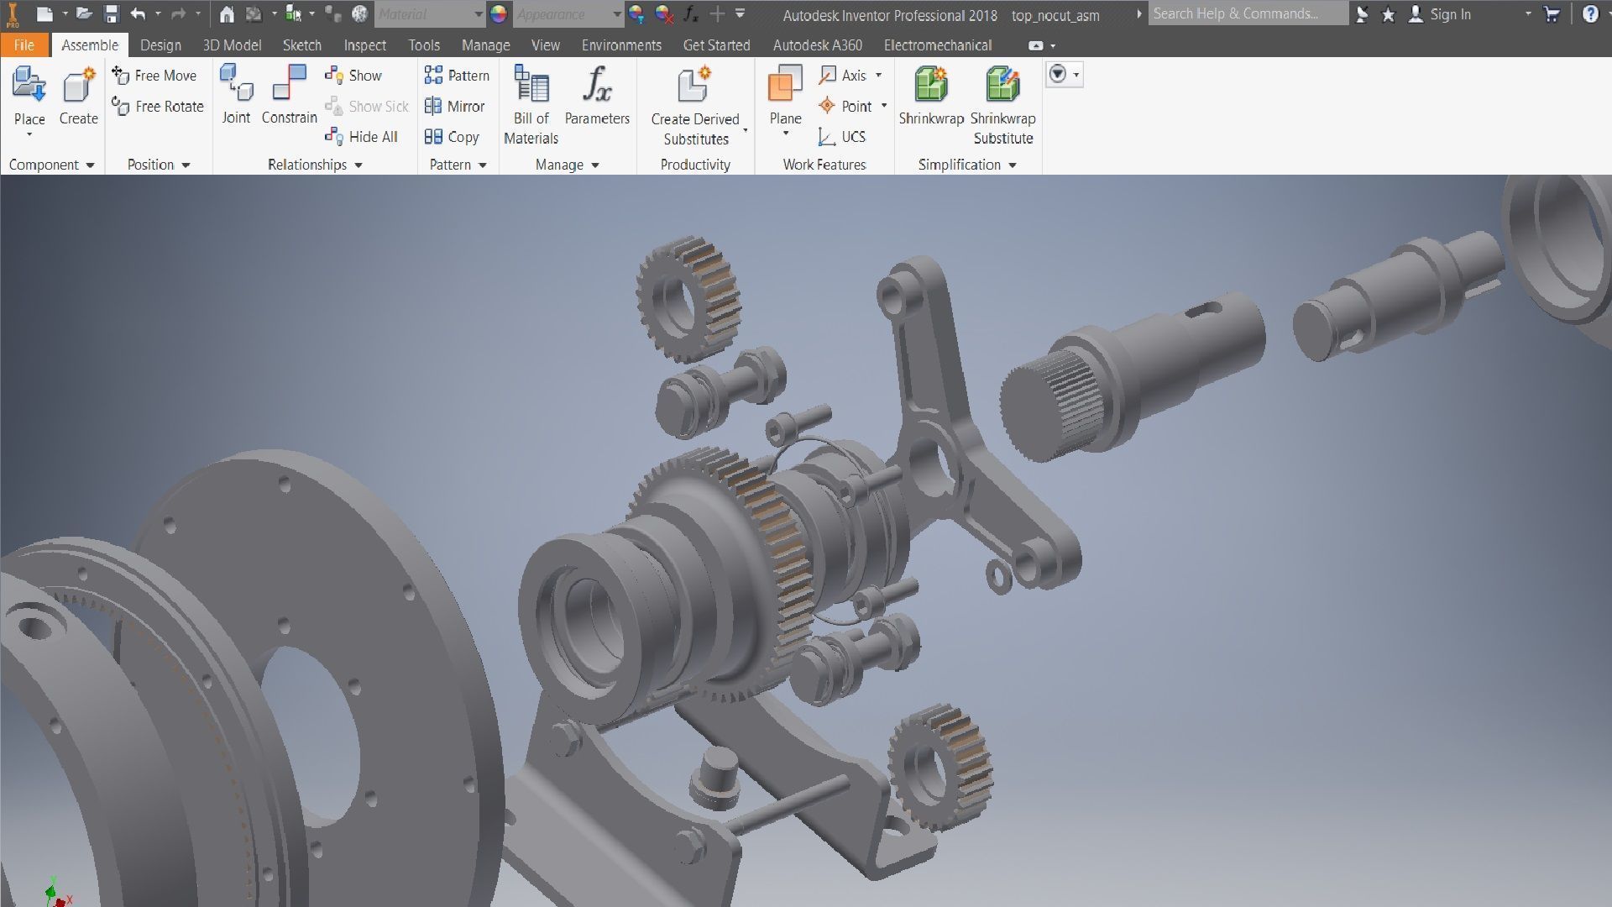Click the Adjust appearance icon
This screenshot has width=1612, height=907.
point(636,14)
